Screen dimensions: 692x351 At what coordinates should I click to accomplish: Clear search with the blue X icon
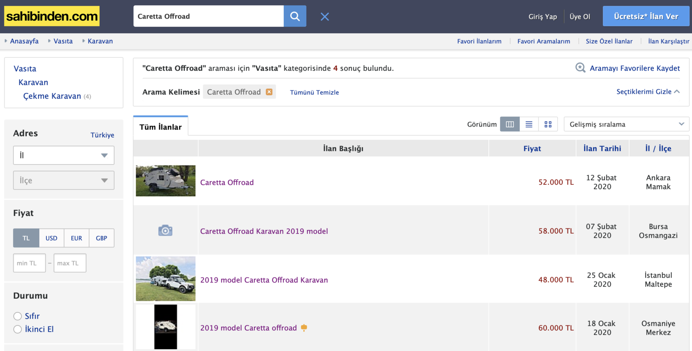coord(325,16)
